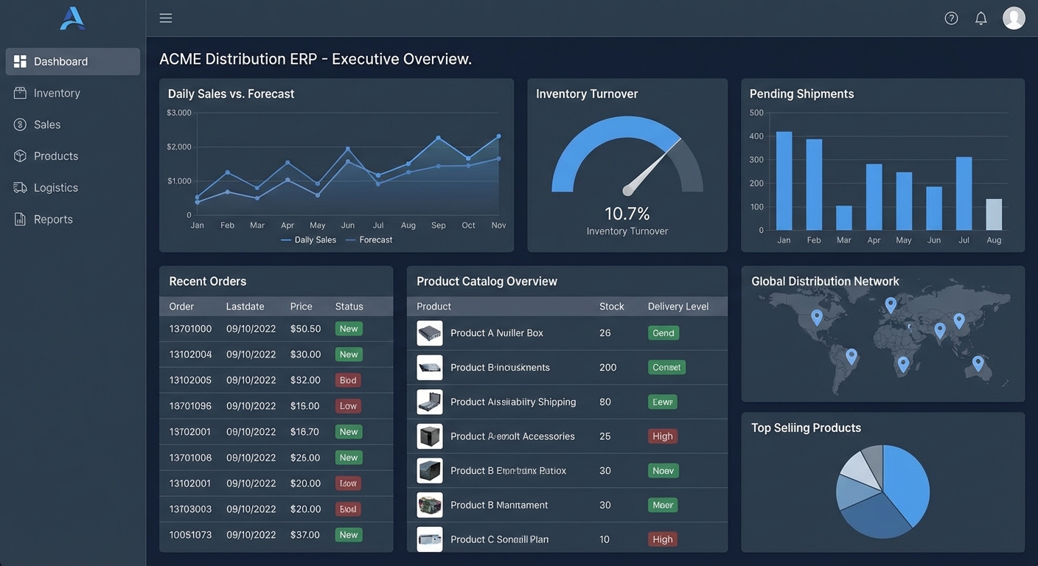The width and height of the screenshot is (1038, 566).
Task: Click the Logistics truck icon in sidebar
Action: click(20, 187)
